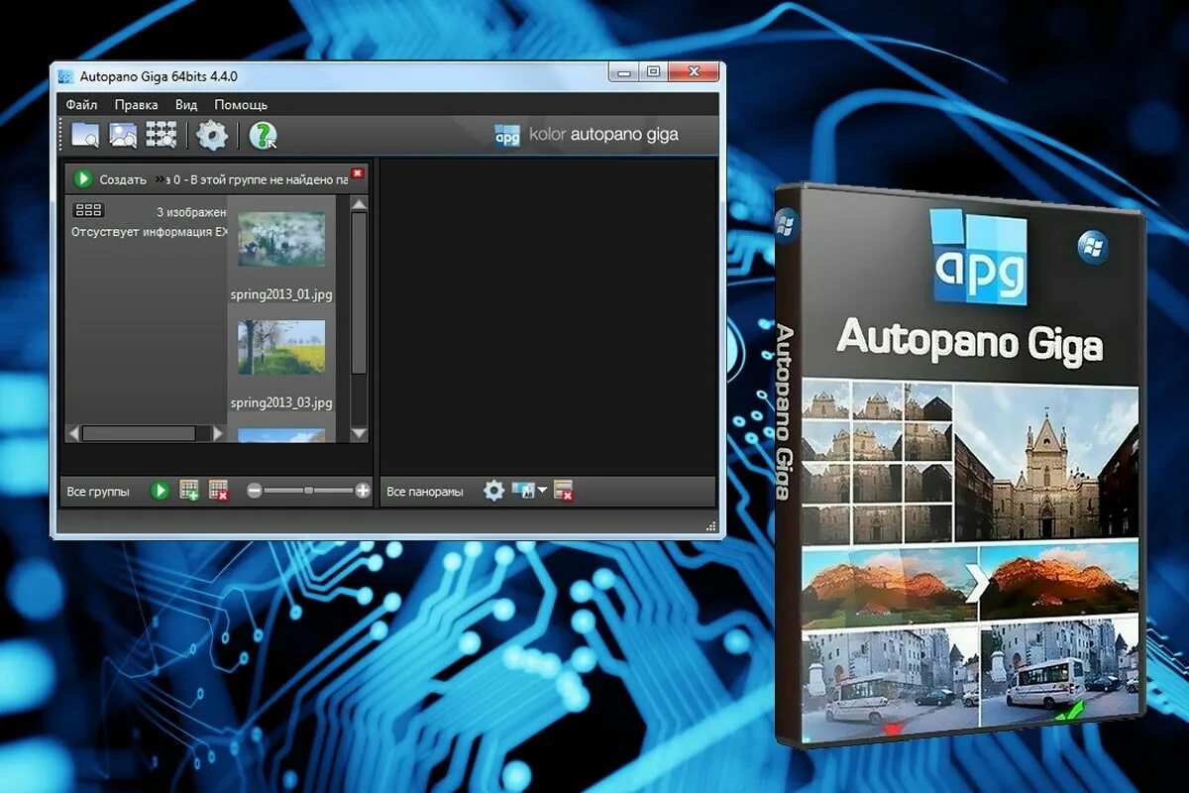Click the group vertical scrollbar down arrow
The height and width of the screenshot is (793, 1189).
click(359, 433)
